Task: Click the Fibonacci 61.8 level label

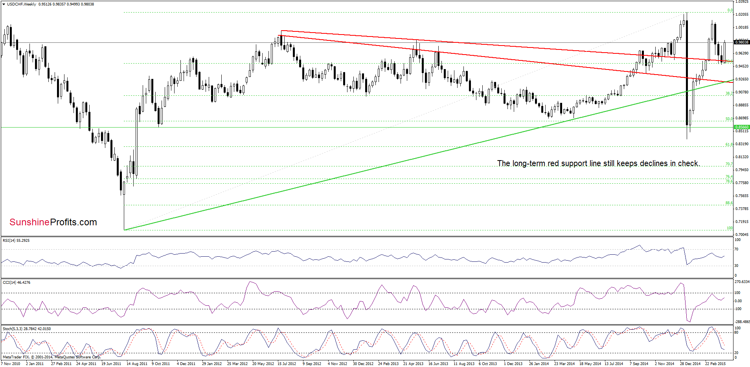Action: pyautogui.click(x=729, y=144)
